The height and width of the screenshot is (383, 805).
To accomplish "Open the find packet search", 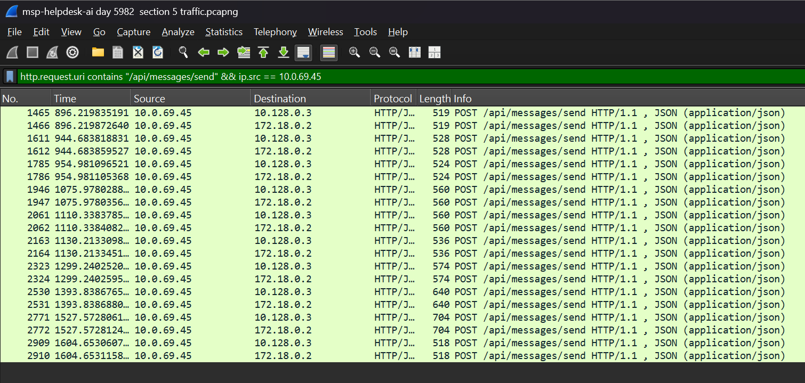I will [183, 52].
